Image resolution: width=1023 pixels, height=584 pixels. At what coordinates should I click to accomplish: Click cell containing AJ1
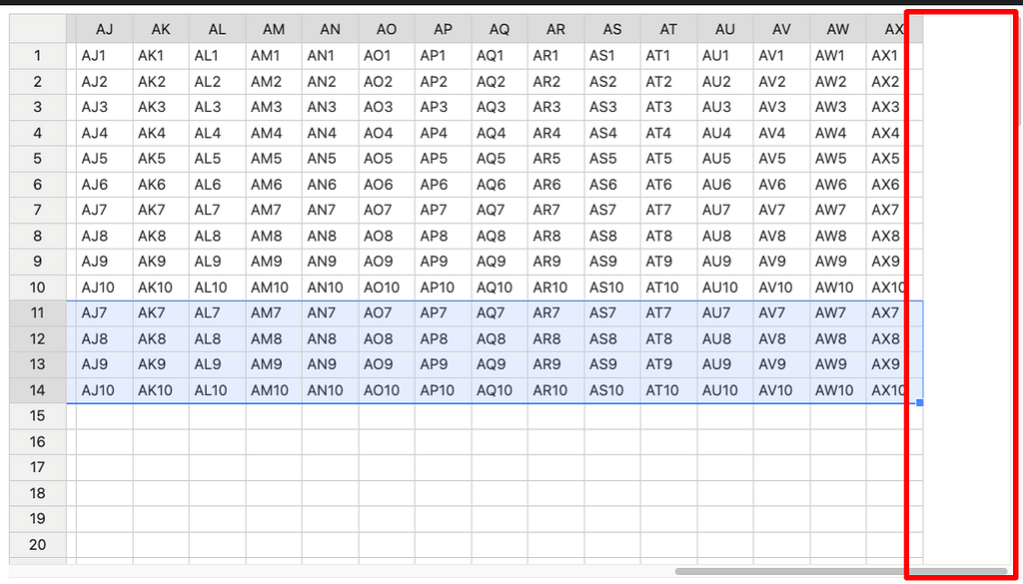[104, 55]
